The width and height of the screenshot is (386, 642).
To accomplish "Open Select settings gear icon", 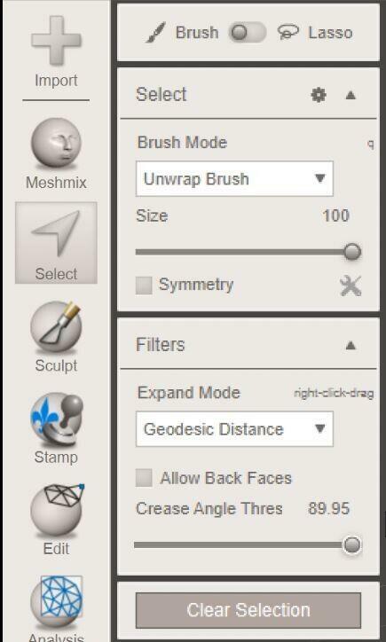I will click(319, 95).
